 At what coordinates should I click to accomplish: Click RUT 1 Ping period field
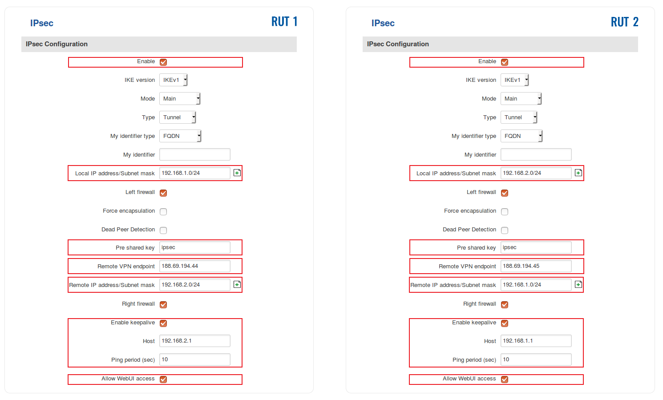[195, 360]
